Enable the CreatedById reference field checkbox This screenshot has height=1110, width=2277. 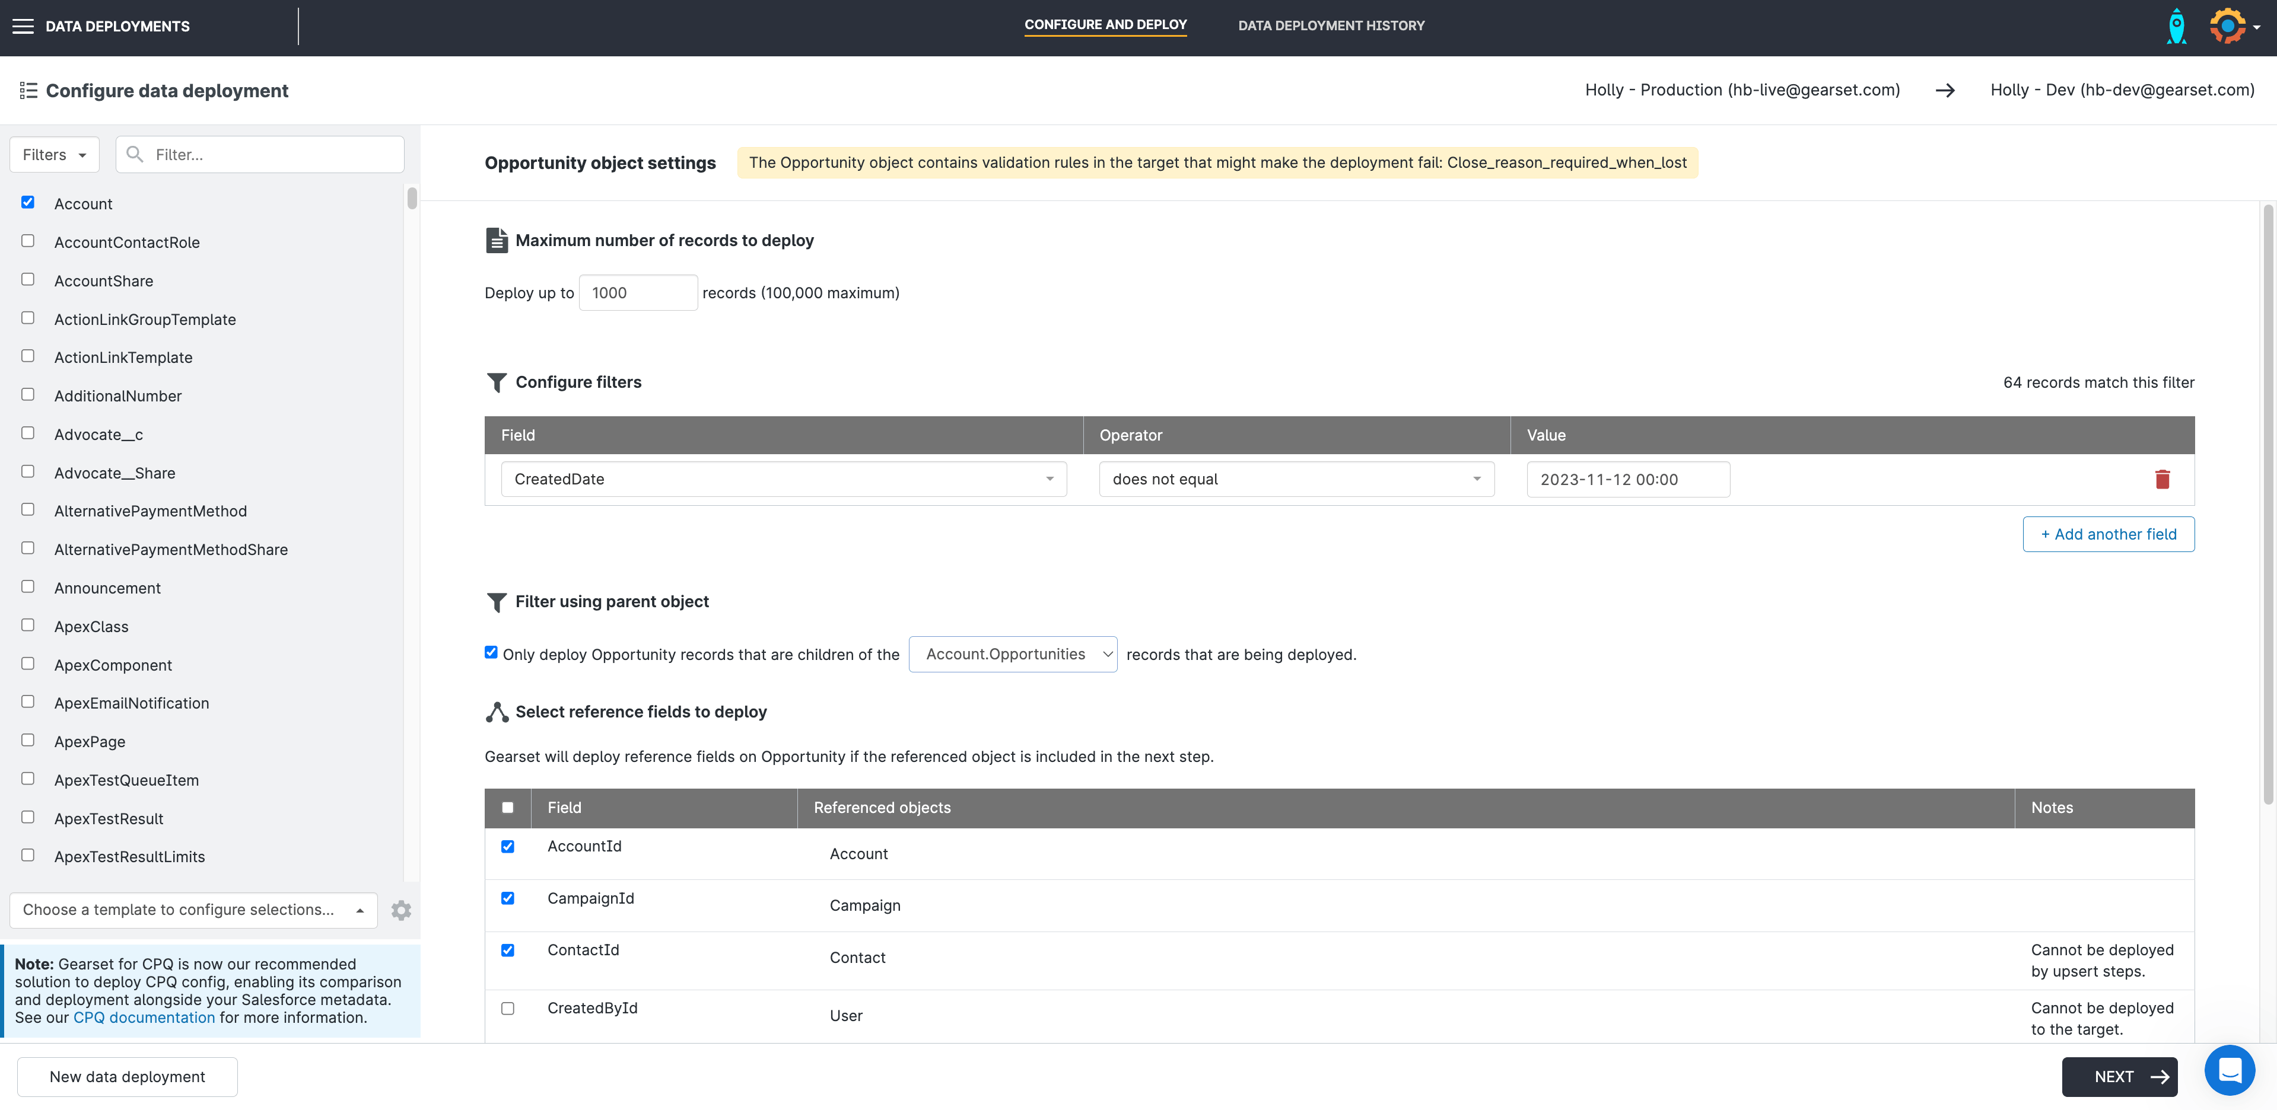click(507, 1009)
